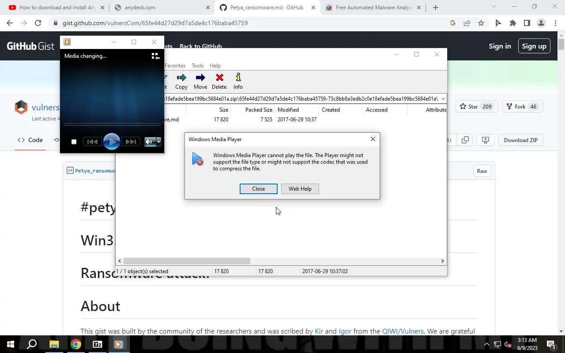Open the volume dropdown arrow in Media Player
The image size is (565, 353).
point(158,142)
